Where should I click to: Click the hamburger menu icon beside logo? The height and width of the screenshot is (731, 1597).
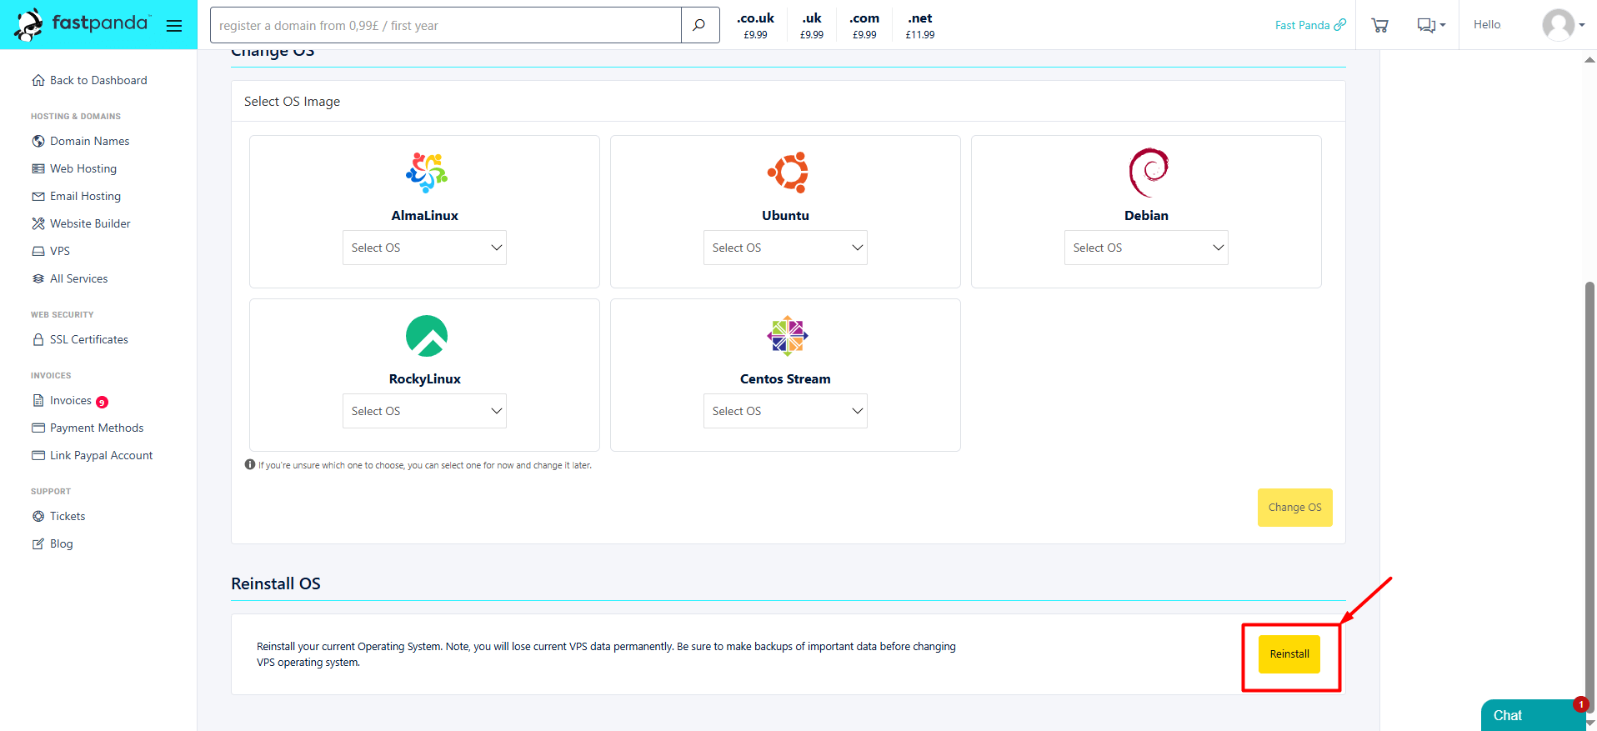click(x=174, y=26)
